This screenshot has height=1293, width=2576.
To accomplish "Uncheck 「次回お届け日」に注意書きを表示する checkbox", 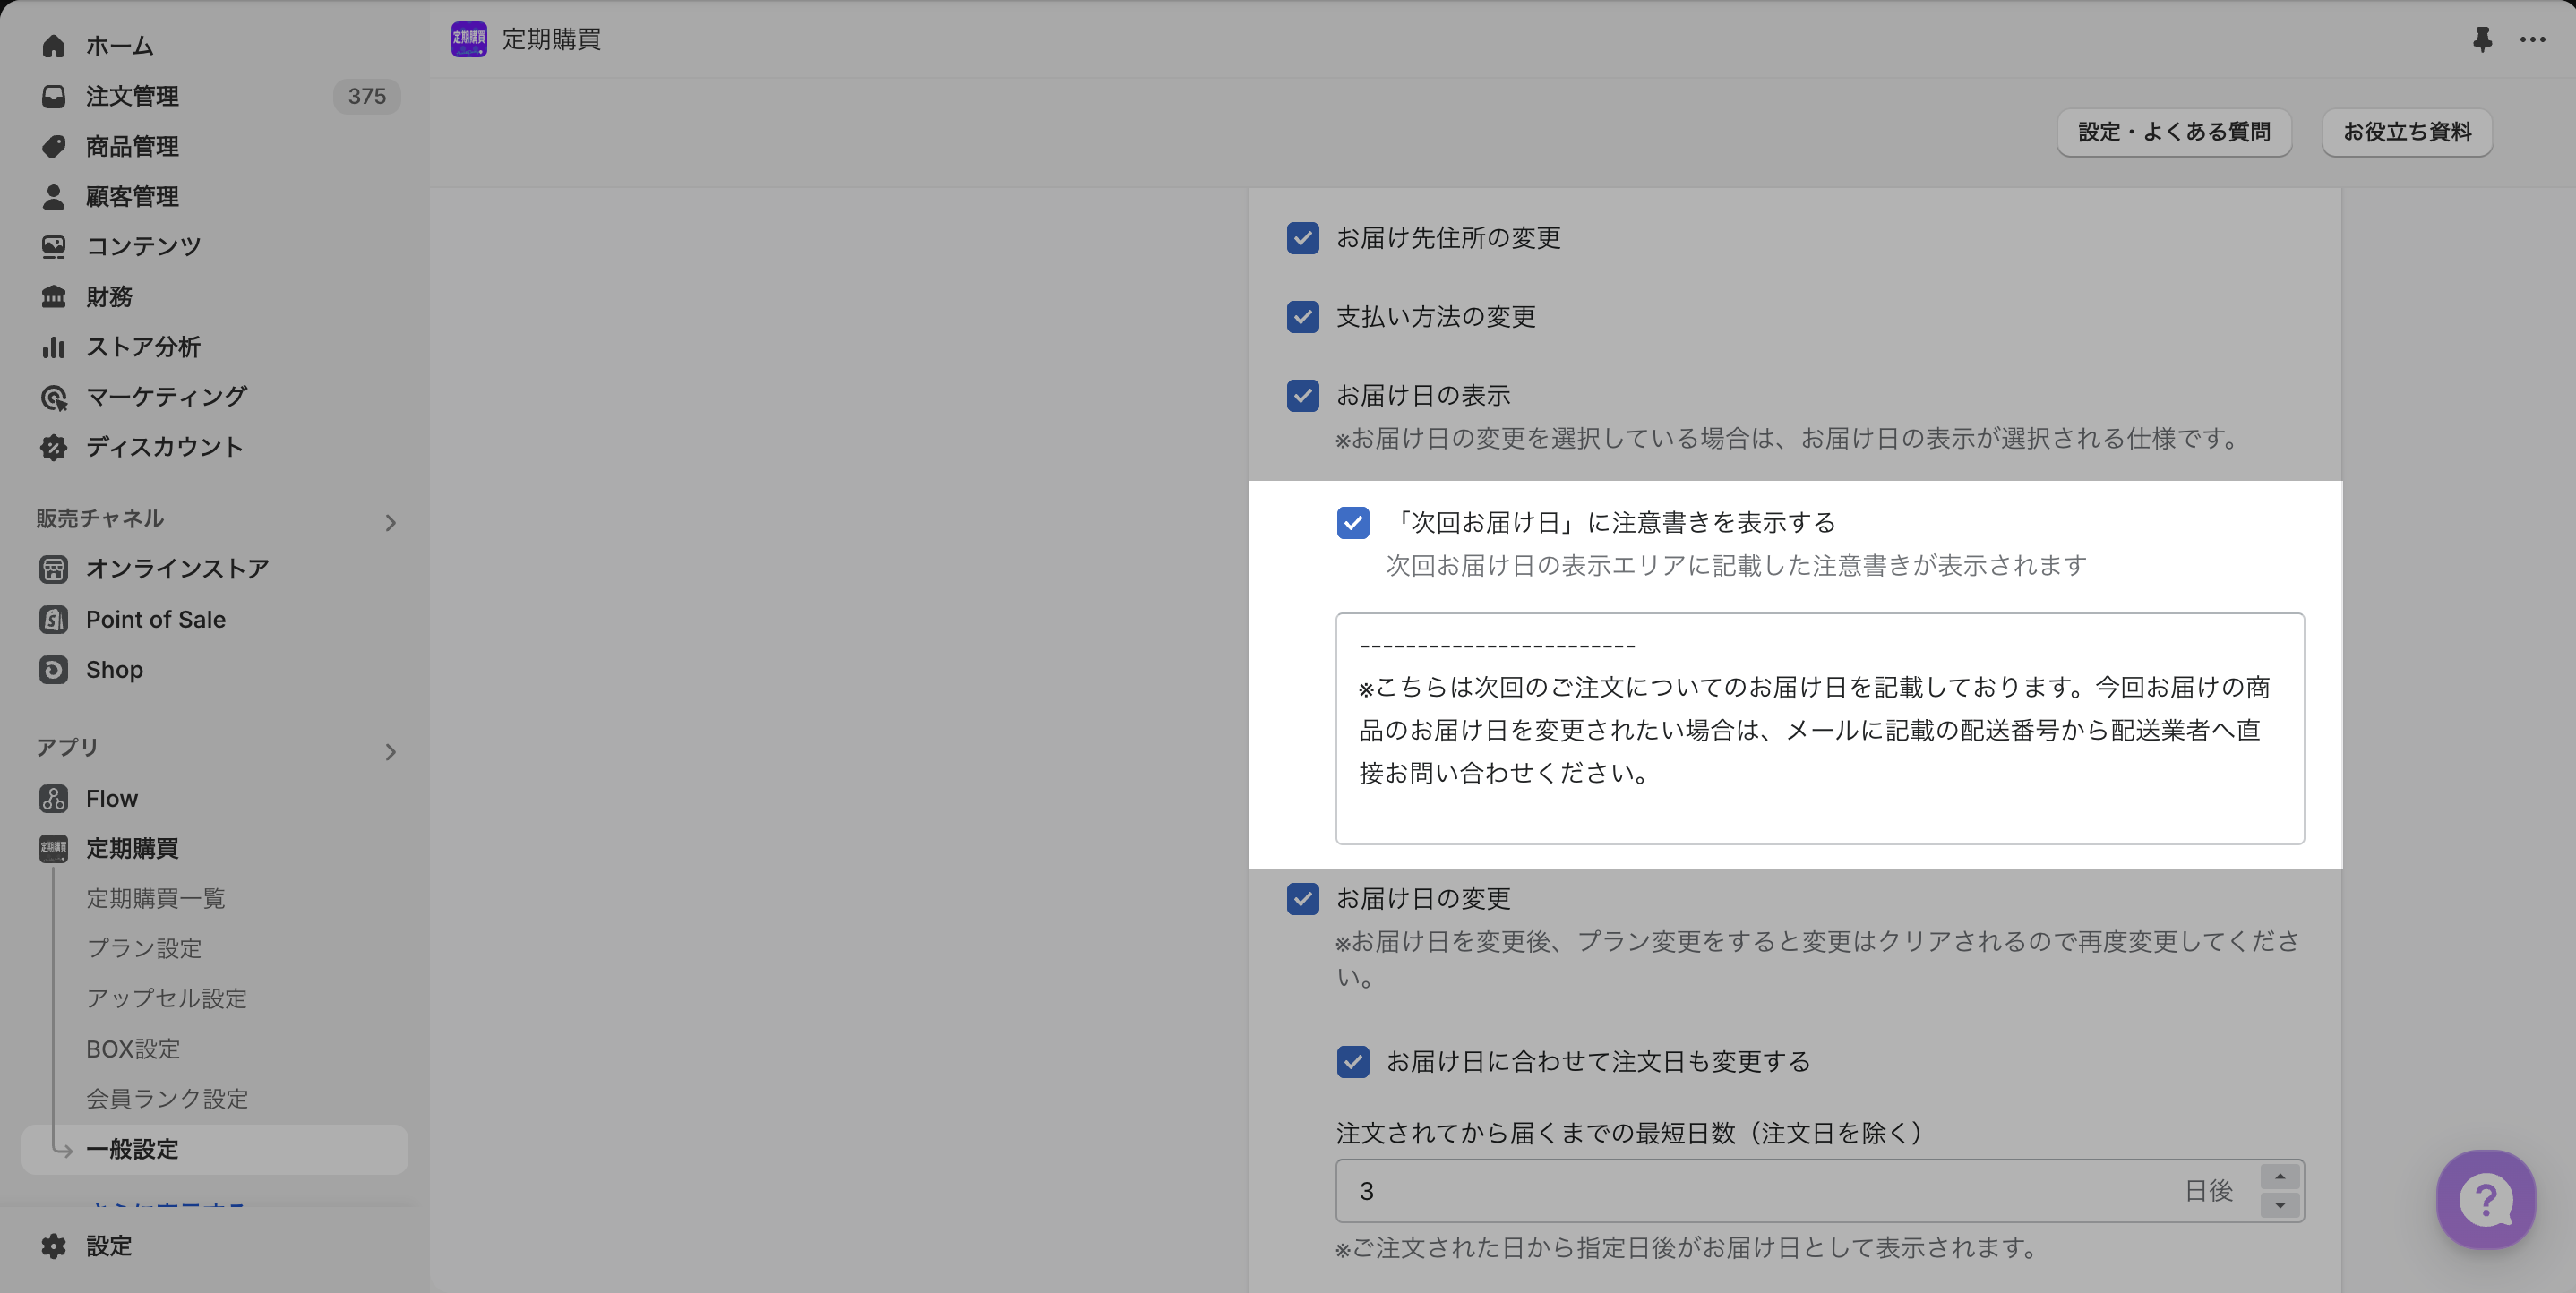I will [x=1352, y=522].
